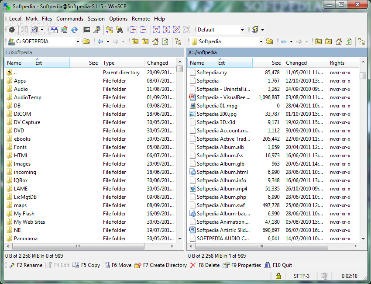The image size is (371, 284).
Task: Open the Commands menu
Action: 70,19
